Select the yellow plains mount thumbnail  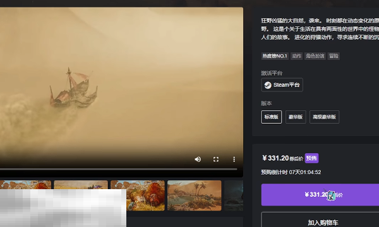(81, 185)
